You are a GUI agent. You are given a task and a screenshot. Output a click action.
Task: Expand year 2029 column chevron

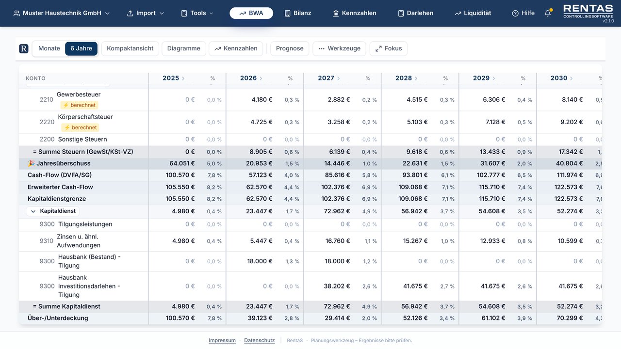point(494,78)
